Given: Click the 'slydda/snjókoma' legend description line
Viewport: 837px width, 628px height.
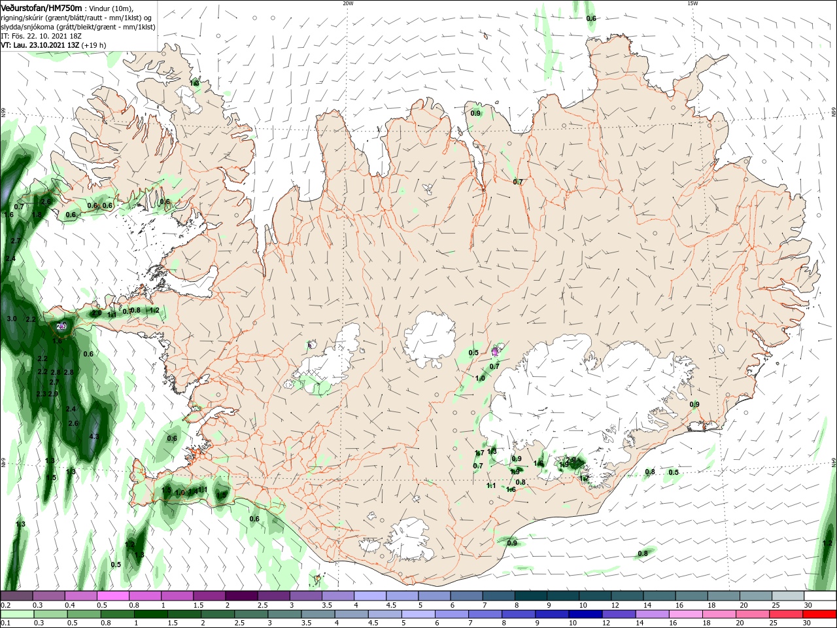Looking at the screenshot, I should (78, 27).
